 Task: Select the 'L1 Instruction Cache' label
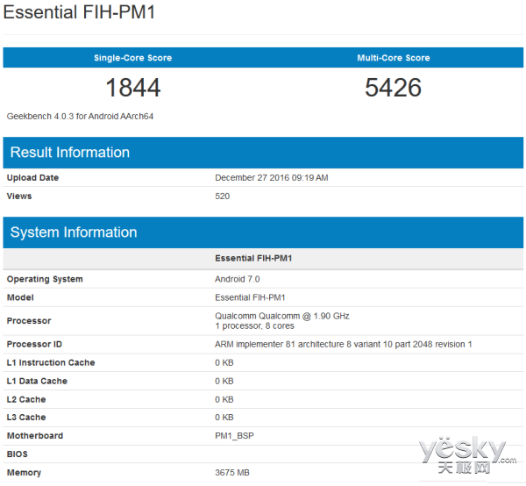pyautogui.click(x=51, y=362)
